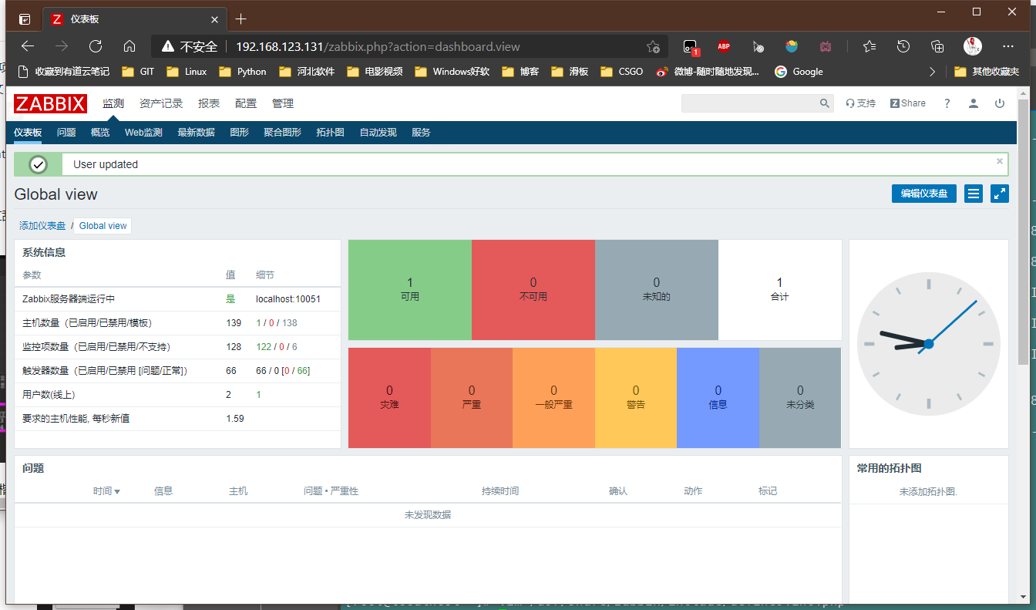Open the browser profile avatar
The height and width of the screenshot is (610, 1036).
click(973, 46)
